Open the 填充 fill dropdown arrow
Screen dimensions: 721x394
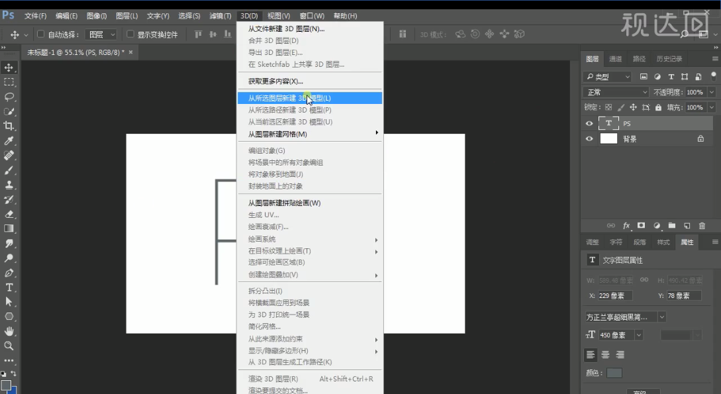[711, 107]
